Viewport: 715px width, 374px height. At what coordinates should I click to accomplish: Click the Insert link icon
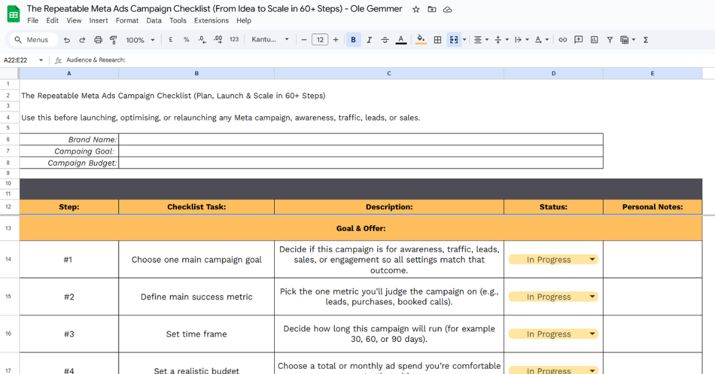[x=562, y=40]
